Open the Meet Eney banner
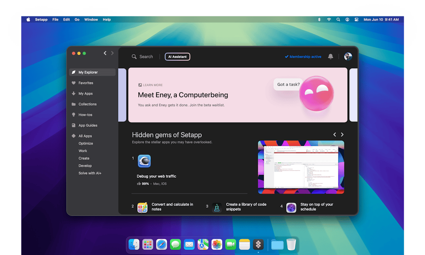 tap(238, 95)
